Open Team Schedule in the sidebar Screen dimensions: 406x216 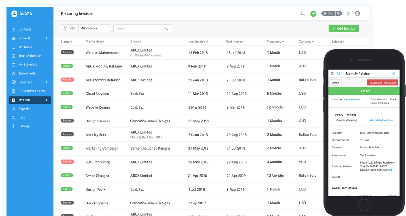29,56
